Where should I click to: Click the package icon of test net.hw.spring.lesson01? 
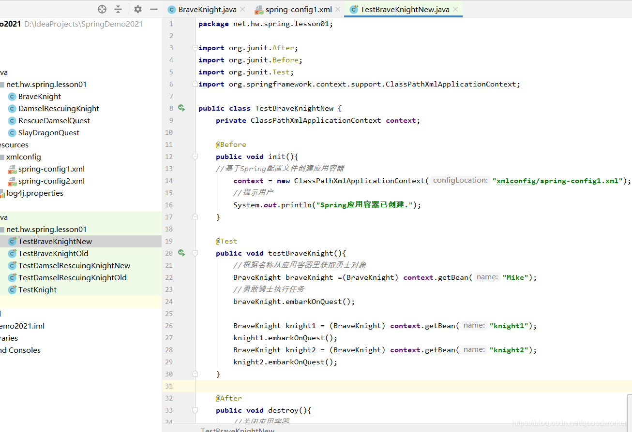(2, 230)
